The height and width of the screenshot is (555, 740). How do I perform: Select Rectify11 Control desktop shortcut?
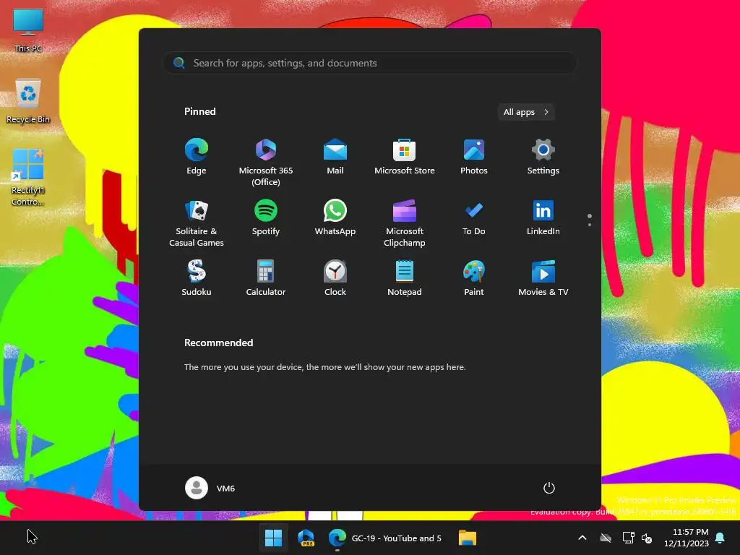coord(28,178)
